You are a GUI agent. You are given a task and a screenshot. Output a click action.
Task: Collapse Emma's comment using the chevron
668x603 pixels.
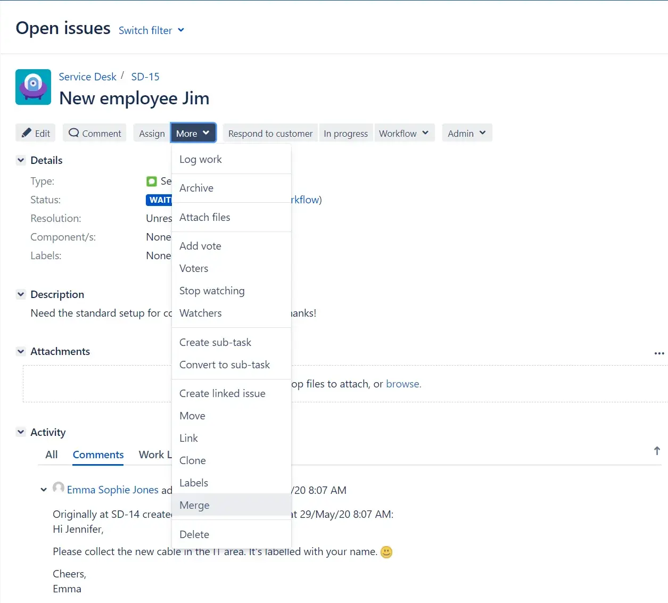44,490
